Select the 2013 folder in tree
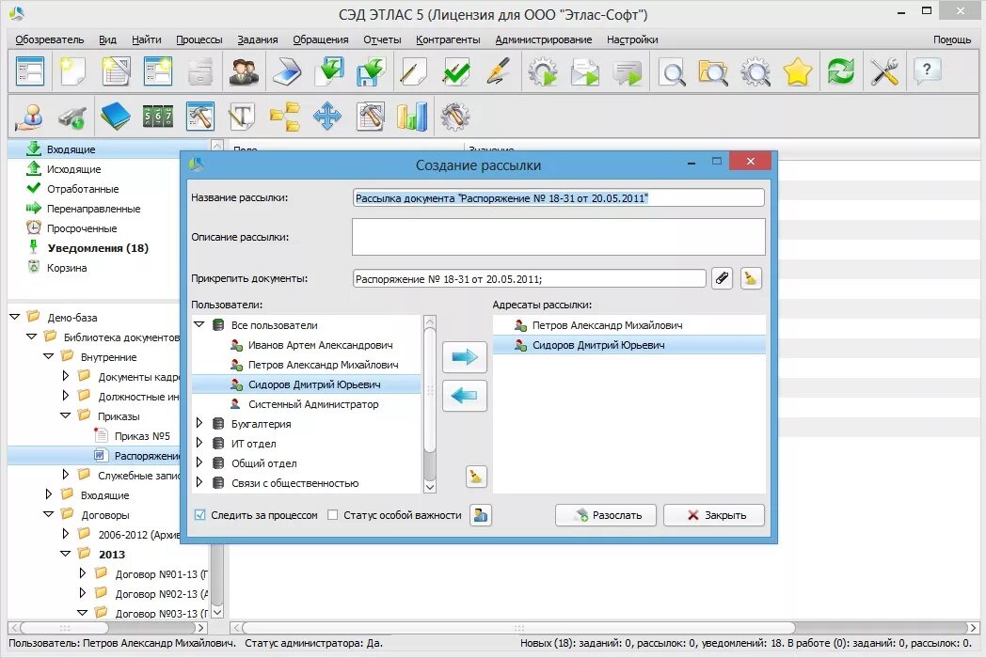Screen dimensions: 986x658 pyautogui.click(x=111, y=555)
